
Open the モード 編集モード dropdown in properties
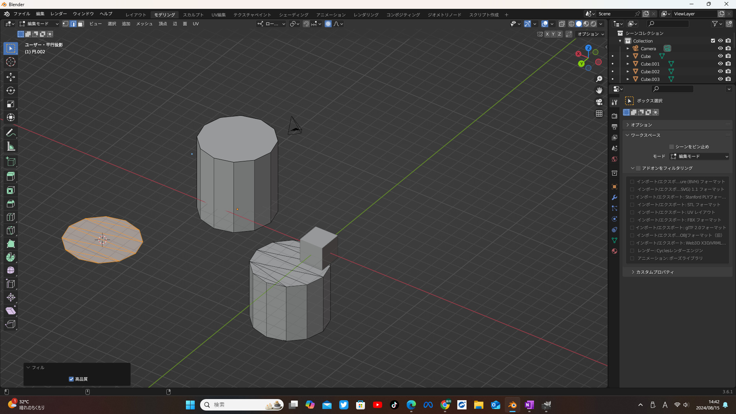pos(699,156)
